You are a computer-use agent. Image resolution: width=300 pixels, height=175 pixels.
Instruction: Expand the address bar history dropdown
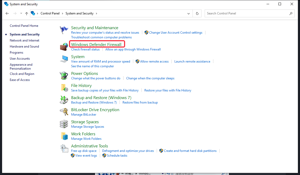[189, 14]
